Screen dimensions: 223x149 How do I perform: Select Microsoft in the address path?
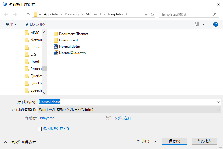pos(93,14)
